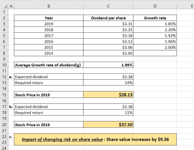Select the cell containing 2015

coord(49,48)
